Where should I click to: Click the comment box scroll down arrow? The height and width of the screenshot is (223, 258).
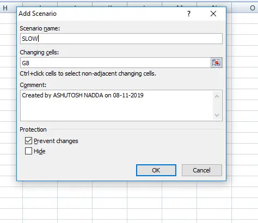pyautogui.click(x=217, y=115)
